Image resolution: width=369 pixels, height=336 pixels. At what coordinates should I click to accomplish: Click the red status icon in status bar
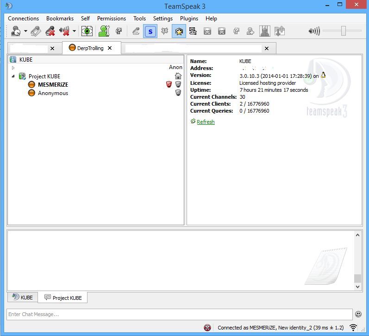click(207, 328)
